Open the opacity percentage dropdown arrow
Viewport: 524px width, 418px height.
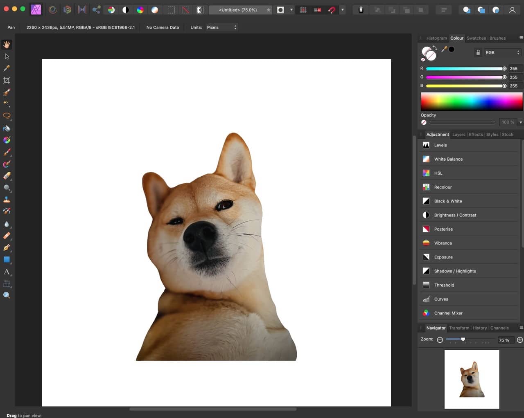click(520, 122)
